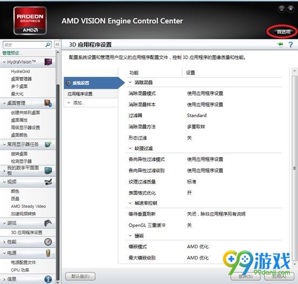Change the 等待垂直刷新 setting value
Screen dimensions: 298x284
tap(216, 214)
